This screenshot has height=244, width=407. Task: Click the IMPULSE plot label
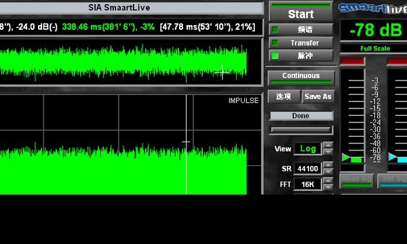244,100
